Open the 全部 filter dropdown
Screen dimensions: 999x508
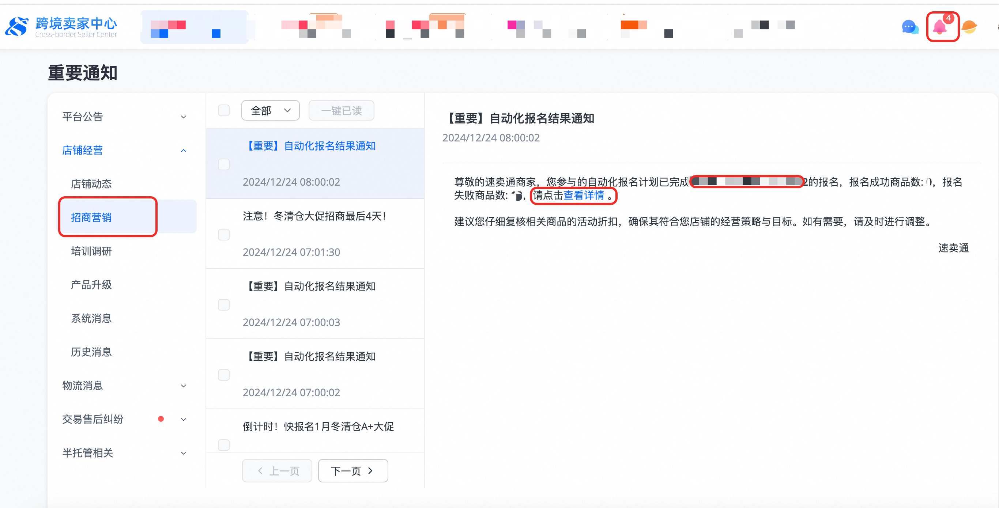(270, 110)
